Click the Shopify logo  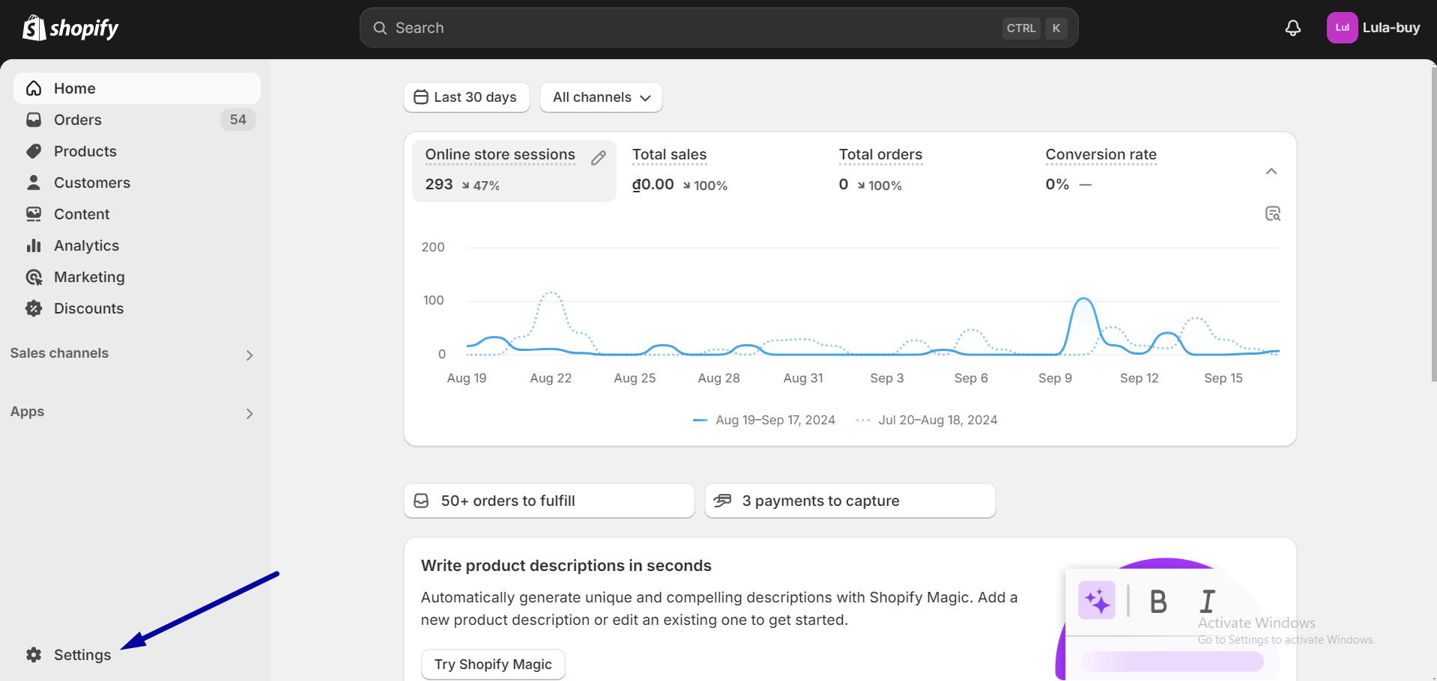pos(70,28)
